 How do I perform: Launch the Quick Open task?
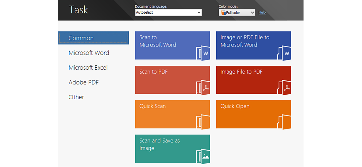pos(254,114)
